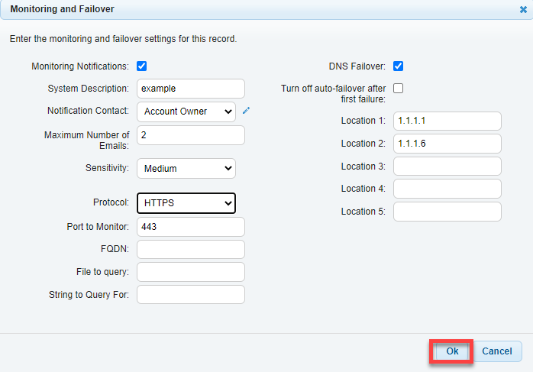The height and width of the screenshot is (372, 533).
Task: Click the Location 2 field containing 1.1.1.6
Action: (447, 144)
